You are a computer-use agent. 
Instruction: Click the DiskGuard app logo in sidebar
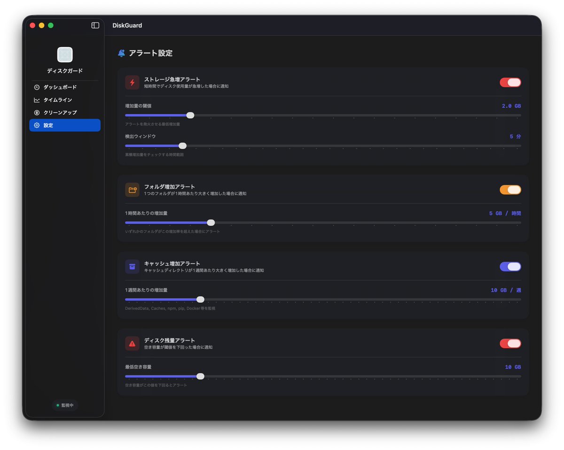65,55
